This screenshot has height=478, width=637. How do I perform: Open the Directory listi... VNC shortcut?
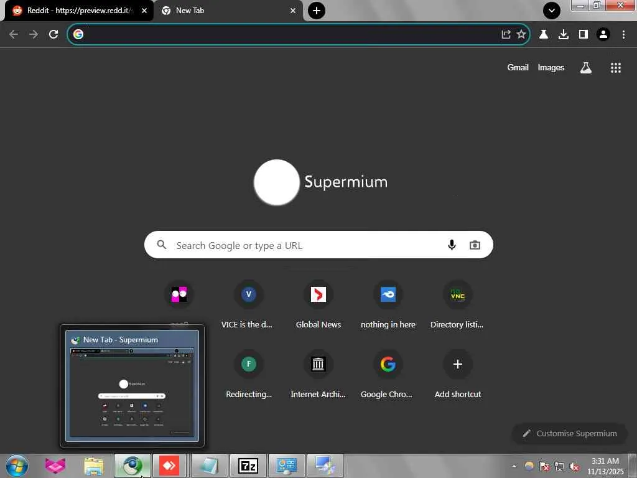point(457,304)
